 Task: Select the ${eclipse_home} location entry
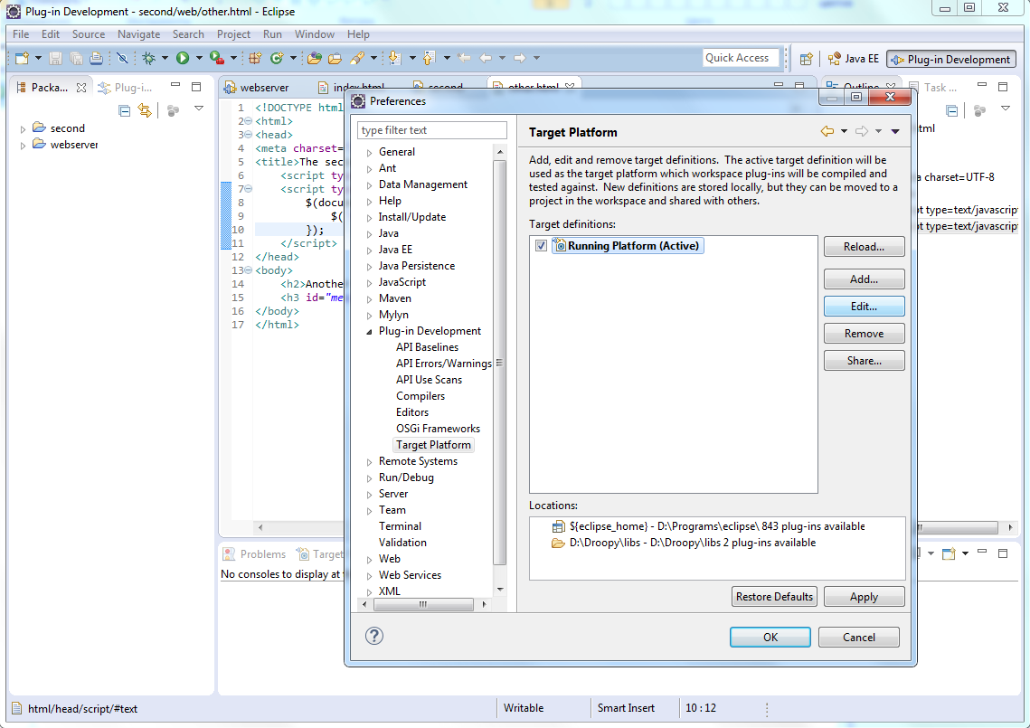point(708,526)
